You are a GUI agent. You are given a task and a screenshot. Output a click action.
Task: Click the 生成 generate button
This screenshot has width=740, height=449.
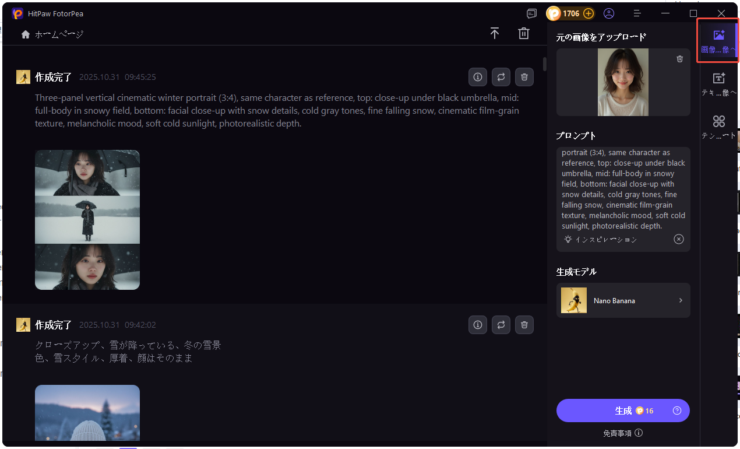pyautogui.click(x=623, y=411)
